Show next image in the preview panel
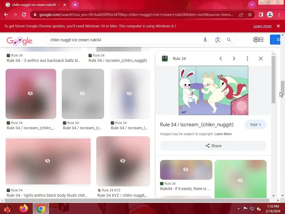 pos(234,59)
